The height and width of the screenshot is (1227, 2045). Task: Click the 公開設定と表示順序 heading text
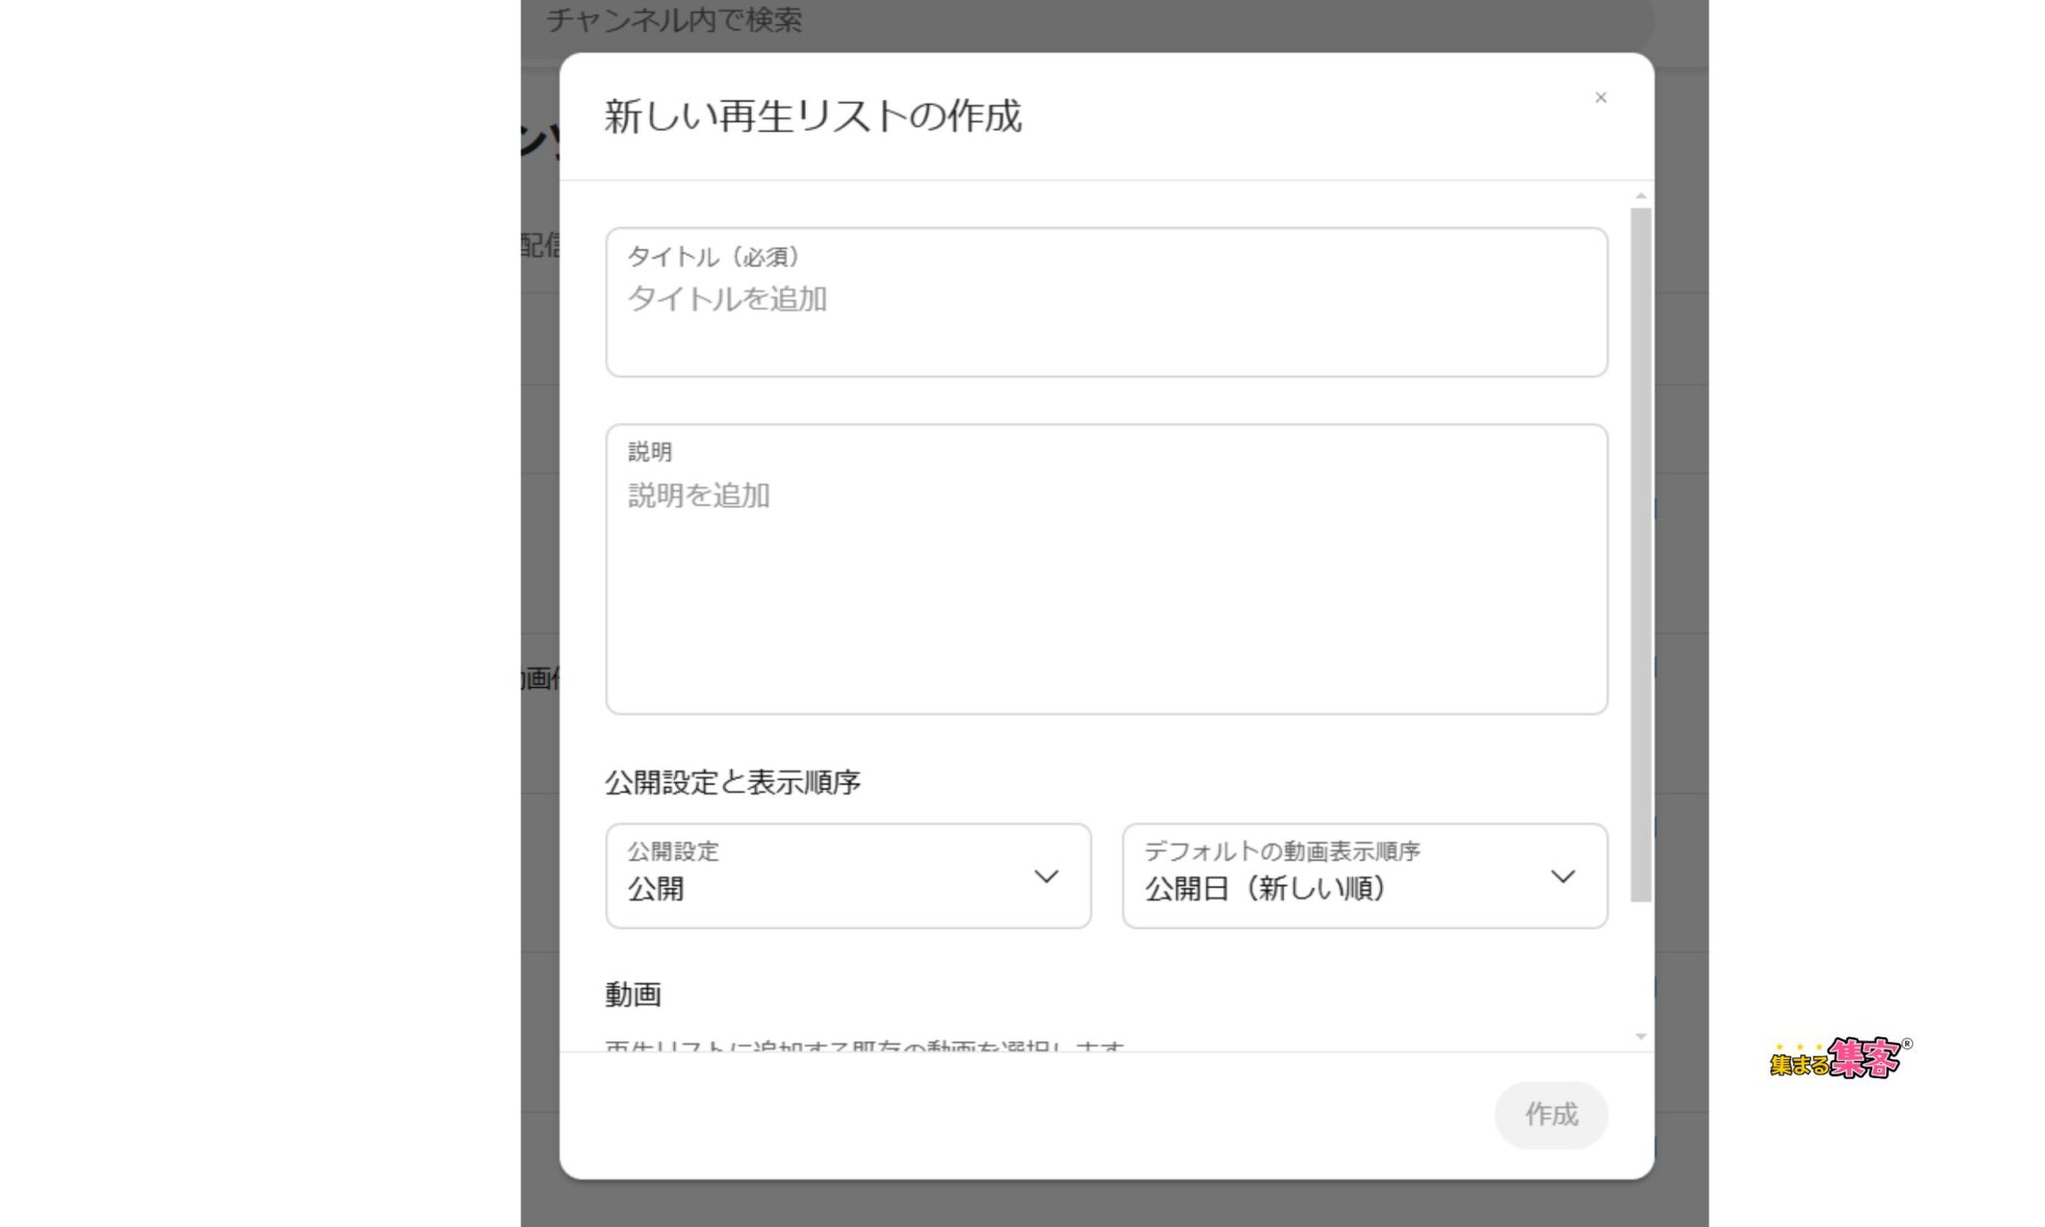(x=732, y=782)
